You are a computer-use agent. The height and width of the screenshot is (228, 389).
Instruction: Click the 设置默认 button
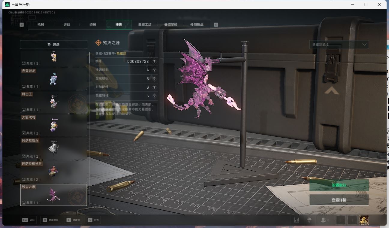click(339, 185)
